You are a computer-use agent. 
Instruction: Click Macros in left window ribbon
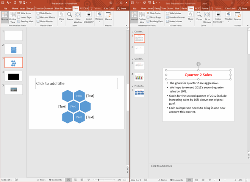click(x=108, y=16)
